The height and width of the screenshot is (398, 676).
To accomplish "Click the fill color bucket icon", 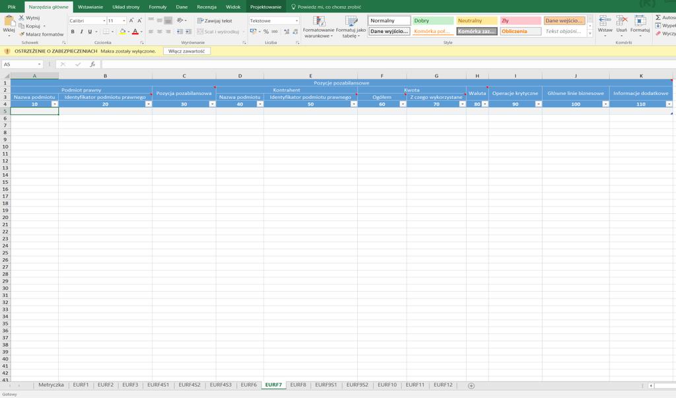I will coord(122,32).
